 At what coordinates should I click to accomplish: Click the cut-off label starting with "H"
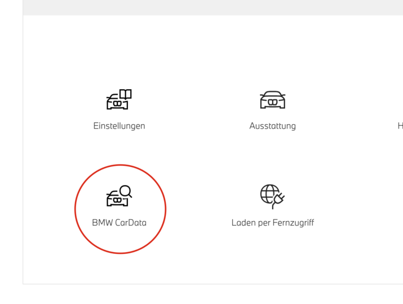400,126
